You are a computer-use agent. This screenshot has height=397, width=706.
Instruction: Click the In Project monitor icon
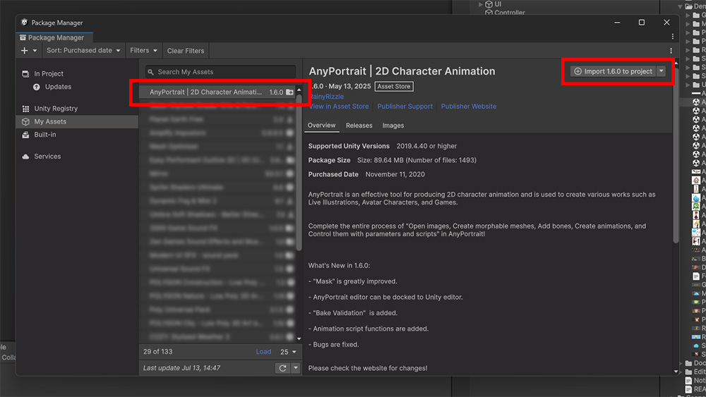coord(25,74)
